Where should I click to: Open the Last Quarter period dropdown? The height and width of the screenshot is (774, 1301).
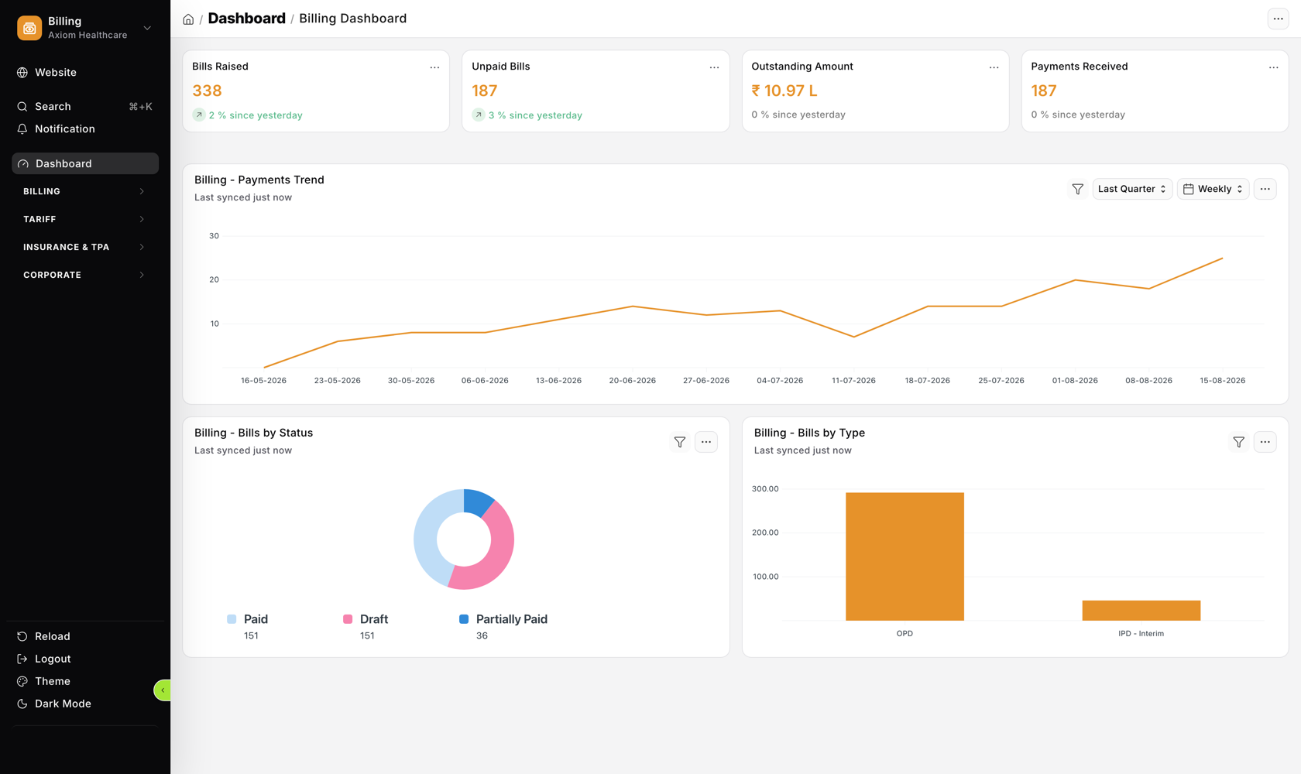coord(1132,189)
